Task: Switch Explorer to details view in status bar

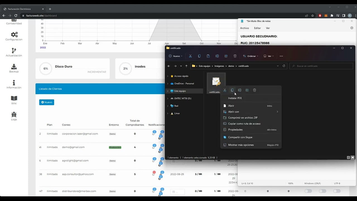Action: click(x=348, y=158)
